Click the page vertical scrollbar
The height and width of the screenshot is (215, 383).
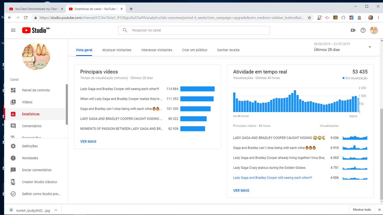[x=381, y=154]
